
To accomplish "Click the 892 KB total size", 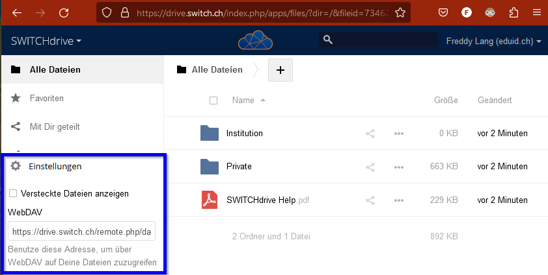I will (444, 236).
